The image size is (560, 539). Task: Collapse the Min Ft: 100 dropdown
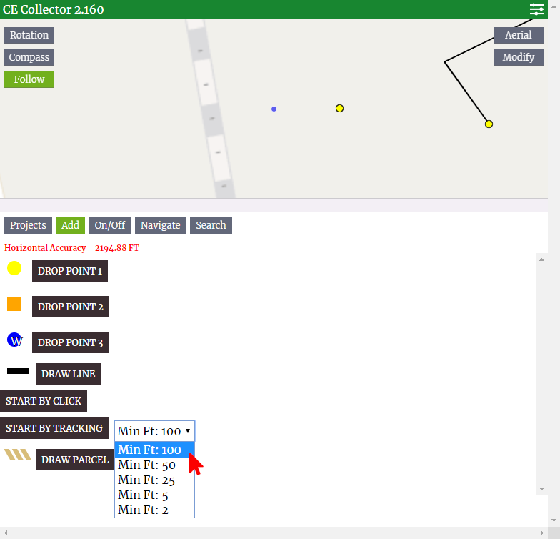pos(154,431)
